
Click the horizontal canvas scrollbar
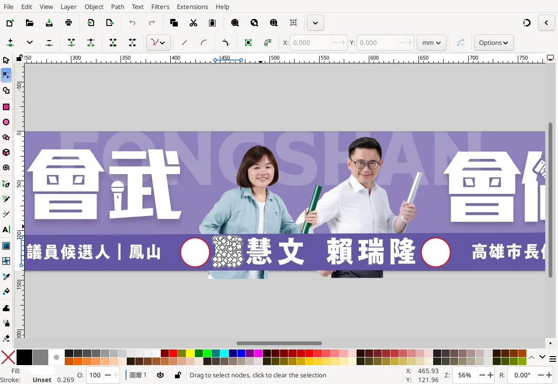[x=279, y=343]
